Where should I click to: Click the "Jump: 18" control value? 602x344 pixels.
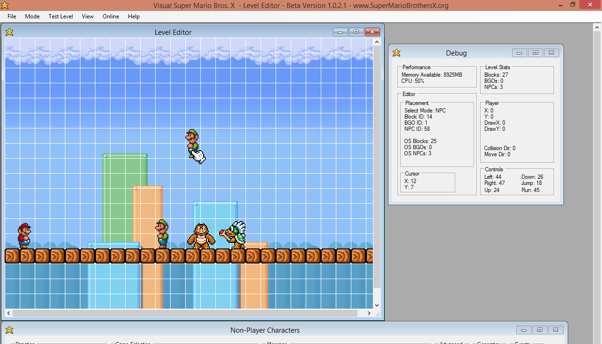[x=532, y=183]
